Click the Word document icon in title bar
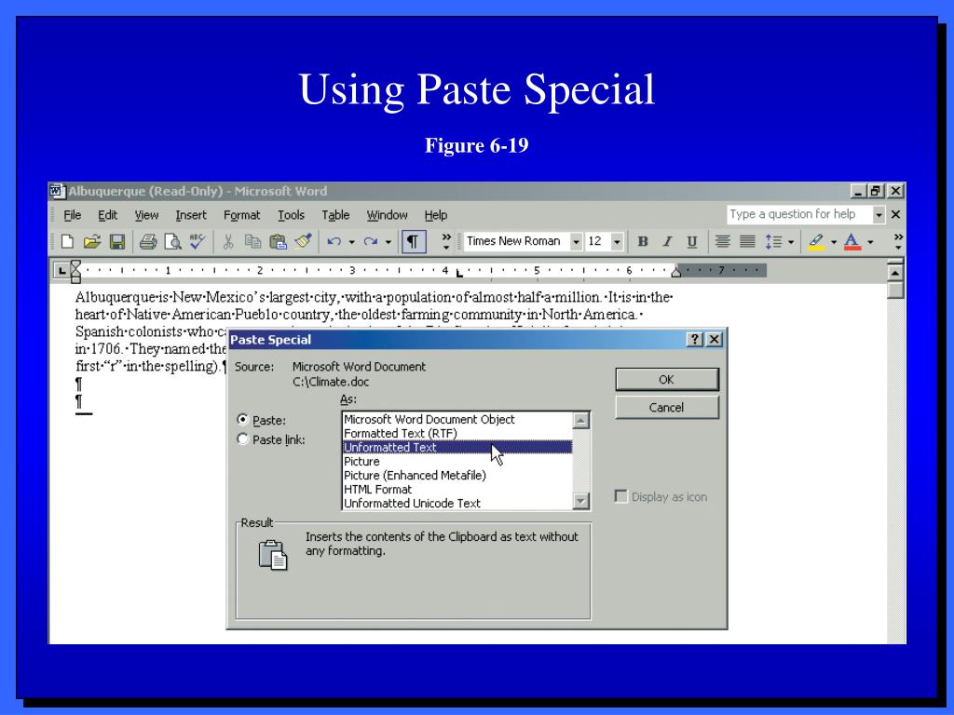This screenshot has width=954, height=715. (x=57, y=192)
